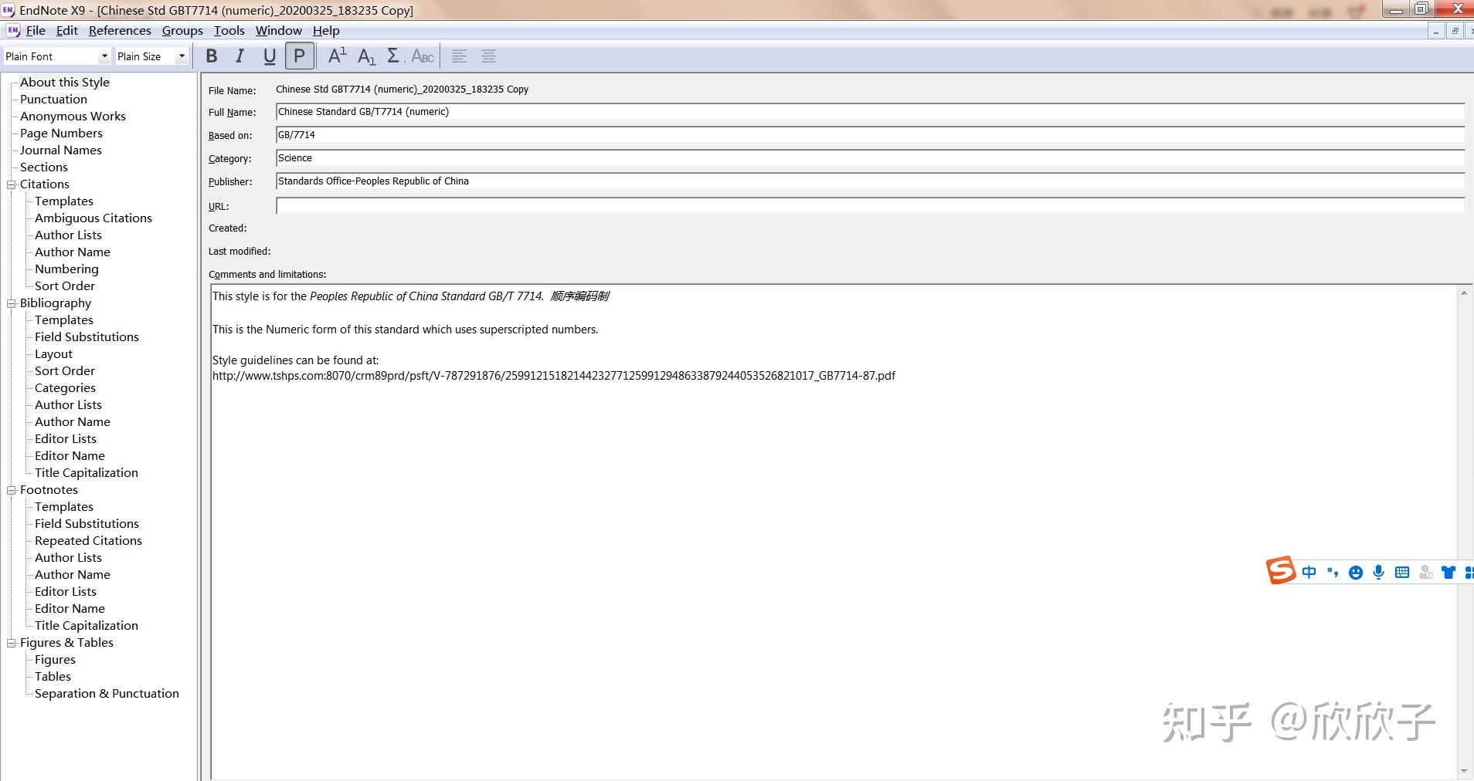
Task: Toggle the Sogou punctuation mode icon
Action: click(1333, 572)
